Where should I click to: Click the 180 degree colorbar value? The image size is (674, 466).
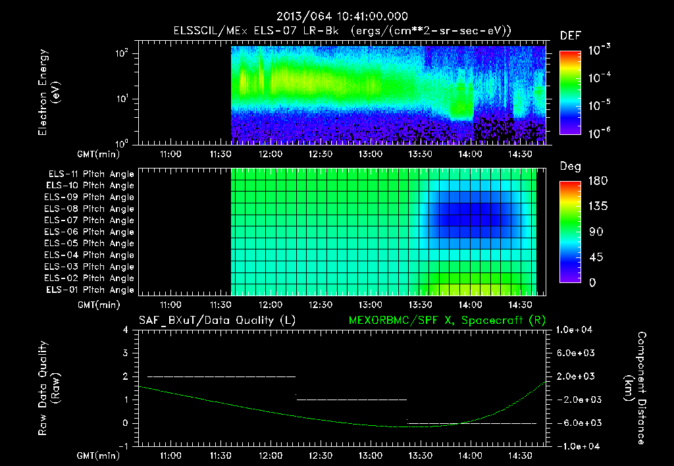(x=598, y=180)
